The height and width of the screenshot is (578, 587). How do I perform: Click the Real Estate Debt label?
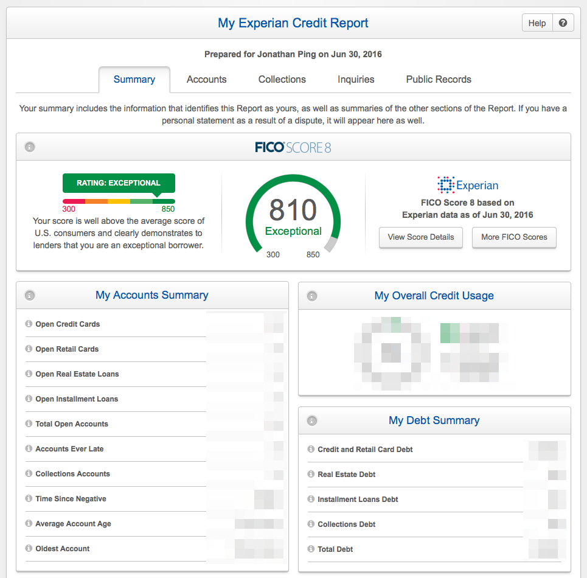pyautogui.click(x=347, y=475)
